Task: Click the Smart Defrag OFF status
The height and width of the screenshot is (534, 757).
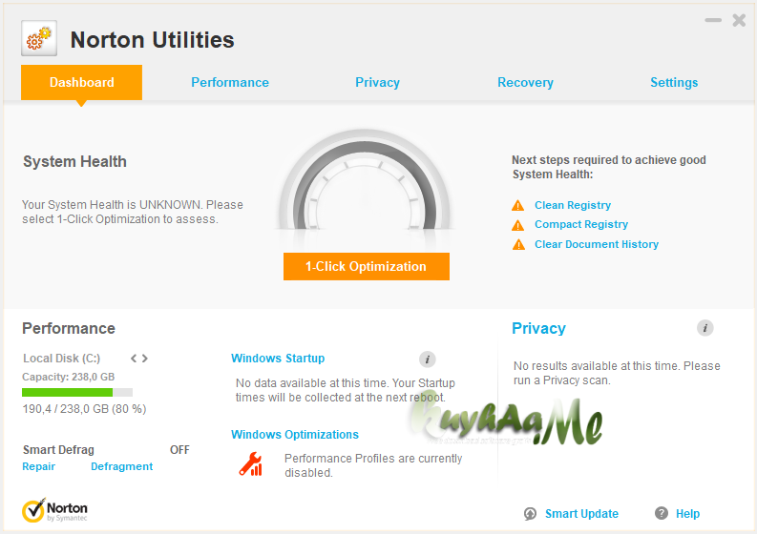Action: 179,450
